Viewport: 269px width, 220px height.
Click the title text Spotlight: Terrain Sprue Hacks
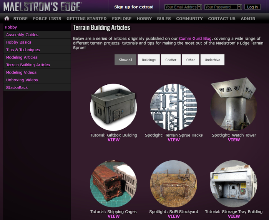(174, 135)
